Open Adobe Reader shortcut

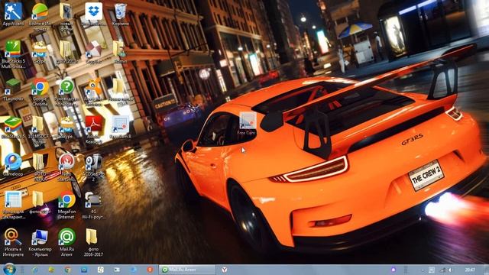[x=93, y=129]
